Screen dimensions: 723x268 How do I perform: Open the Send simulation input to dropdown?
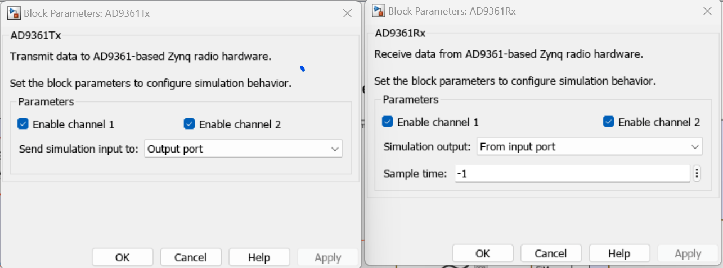243,149
